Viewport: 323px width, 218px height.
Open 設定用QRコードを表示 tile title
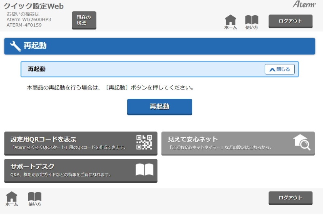point(43,139)
